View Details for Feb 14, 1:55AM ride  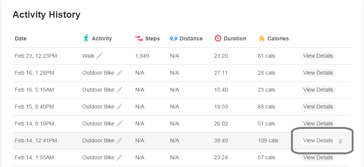[318, 157]
